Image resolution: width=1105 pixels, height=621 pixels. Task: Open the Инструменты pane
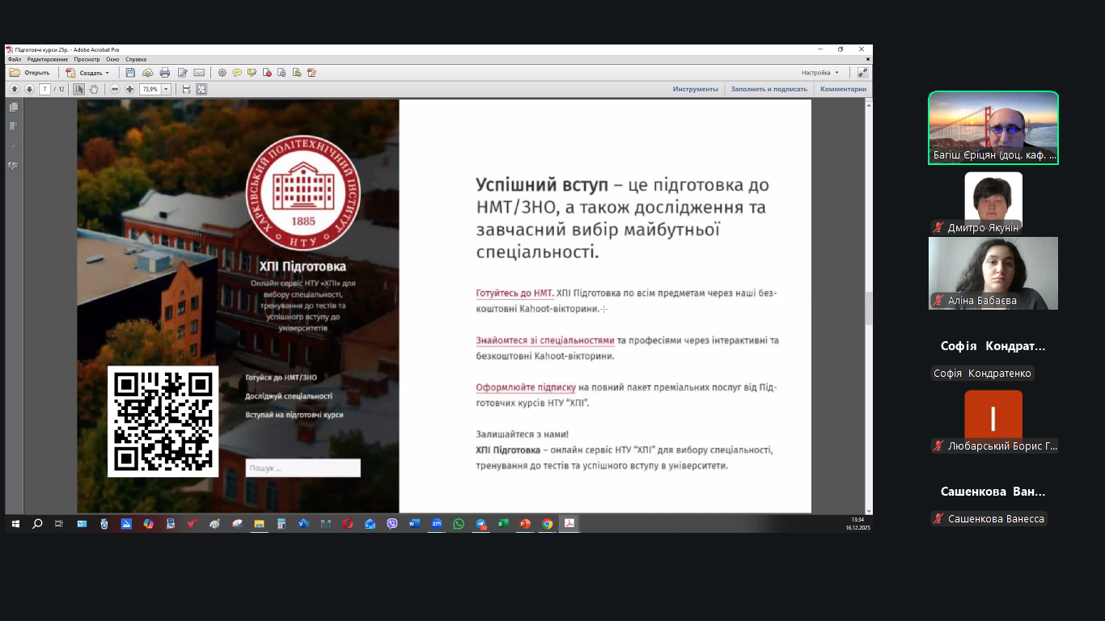[695, 89]
